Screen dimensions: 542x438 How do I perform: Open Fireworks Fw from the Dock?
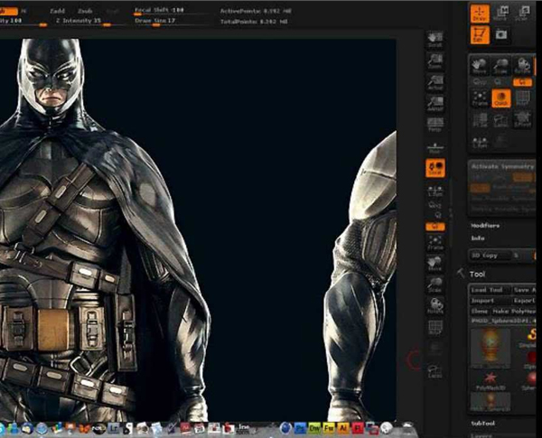(x=329, y=429)
